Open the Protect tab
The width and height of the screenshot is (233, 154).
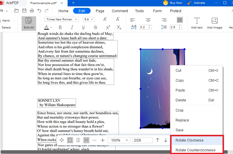click(176, 11)
